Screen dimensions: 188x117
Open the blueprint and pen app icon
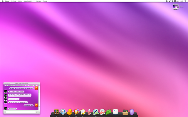(x=96, y=112)
